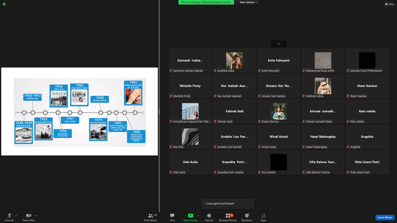Open the Apps panel

tap(263, 217)
